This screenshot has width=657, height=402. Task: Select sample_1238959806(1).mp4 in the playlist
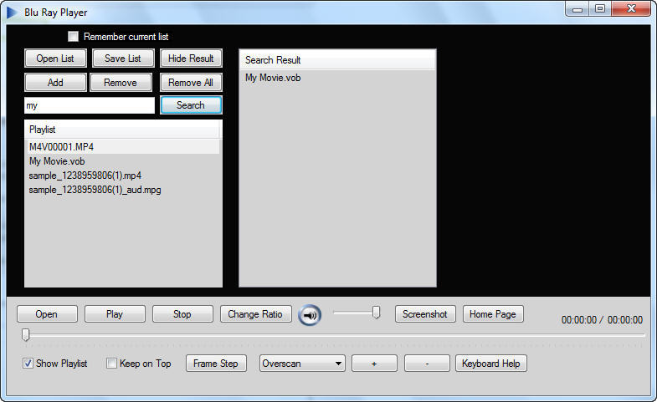click(x=123, y=176)
